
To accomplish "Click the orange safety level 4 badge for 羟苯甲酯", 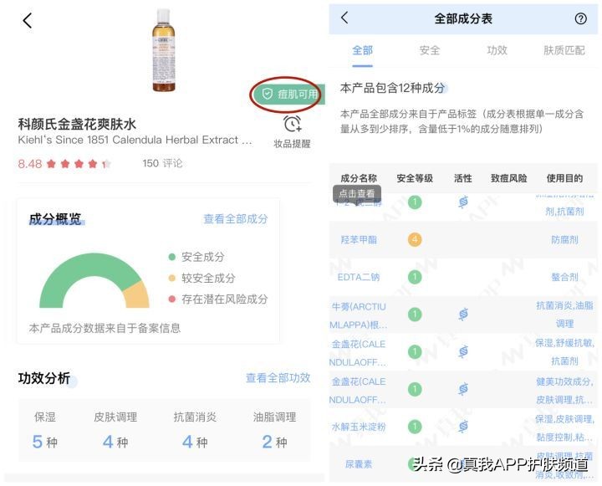I will 415,240.
